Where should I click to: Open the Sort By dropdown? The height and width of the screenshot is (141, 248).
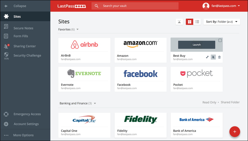point(221,22)
